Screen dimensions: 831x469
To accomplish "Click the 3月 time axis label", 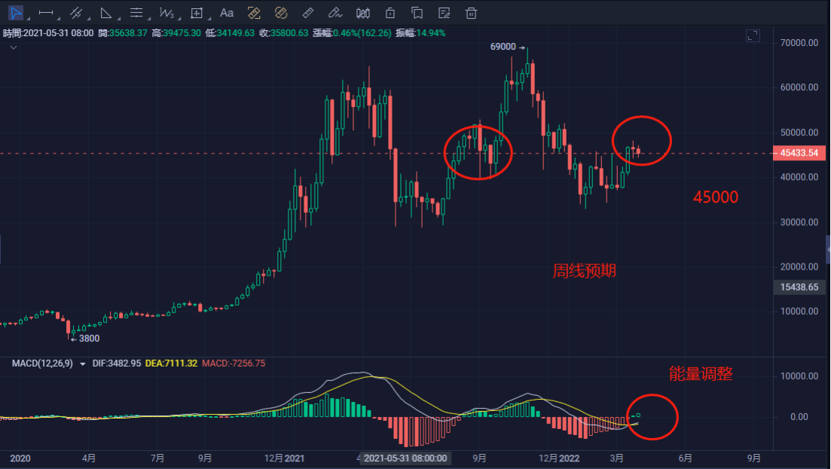I will coord(616,458).
